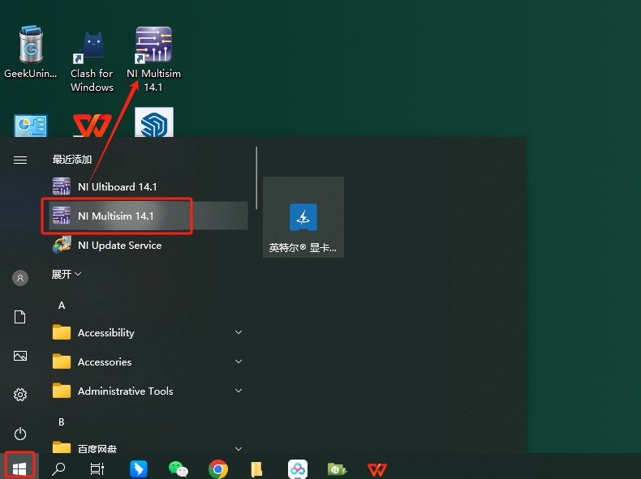Image resolution: width=641 pixels, height=479 pixels.
Task: Open GeekUninstaller desktop shortcut
Action: pos(31,52)
